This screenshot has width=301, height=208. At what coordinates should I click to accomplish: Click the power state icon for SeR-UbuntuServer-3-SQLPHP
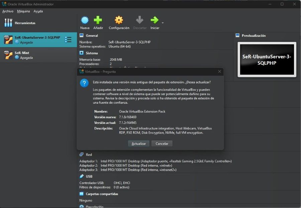pos(17,42)
